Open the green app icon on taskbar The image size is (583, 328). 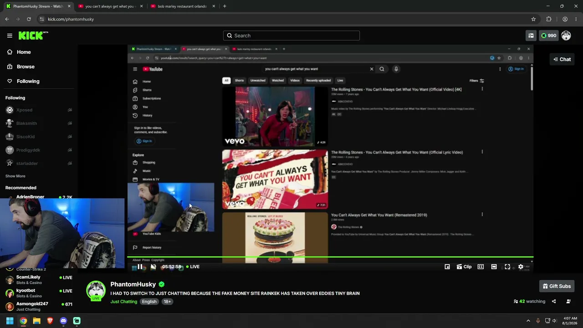[77, 321]
